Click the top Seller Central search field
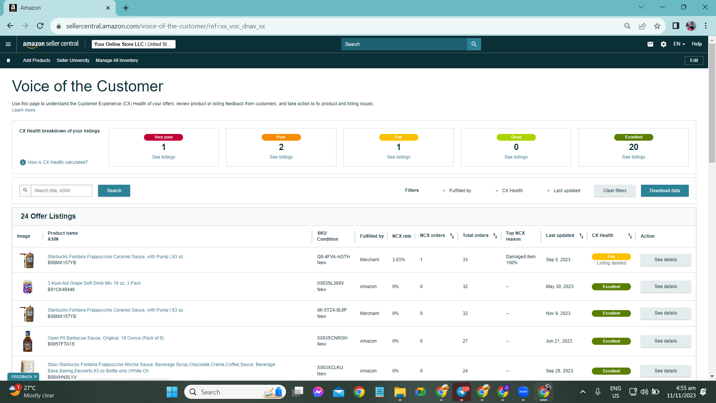 pos(404,44)
